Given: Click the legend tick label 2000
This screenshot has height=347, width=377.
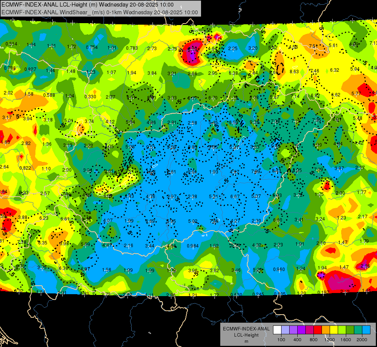Looking at the screenshot, I should pos(362,340).
